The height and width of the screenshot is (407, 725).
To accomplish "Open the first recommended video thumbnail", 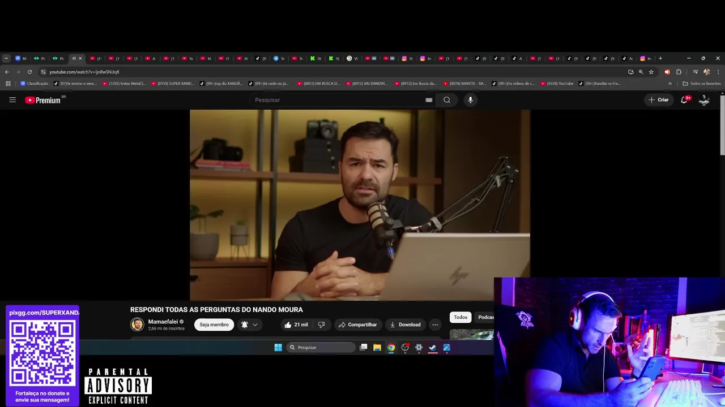I will (472, 335).
